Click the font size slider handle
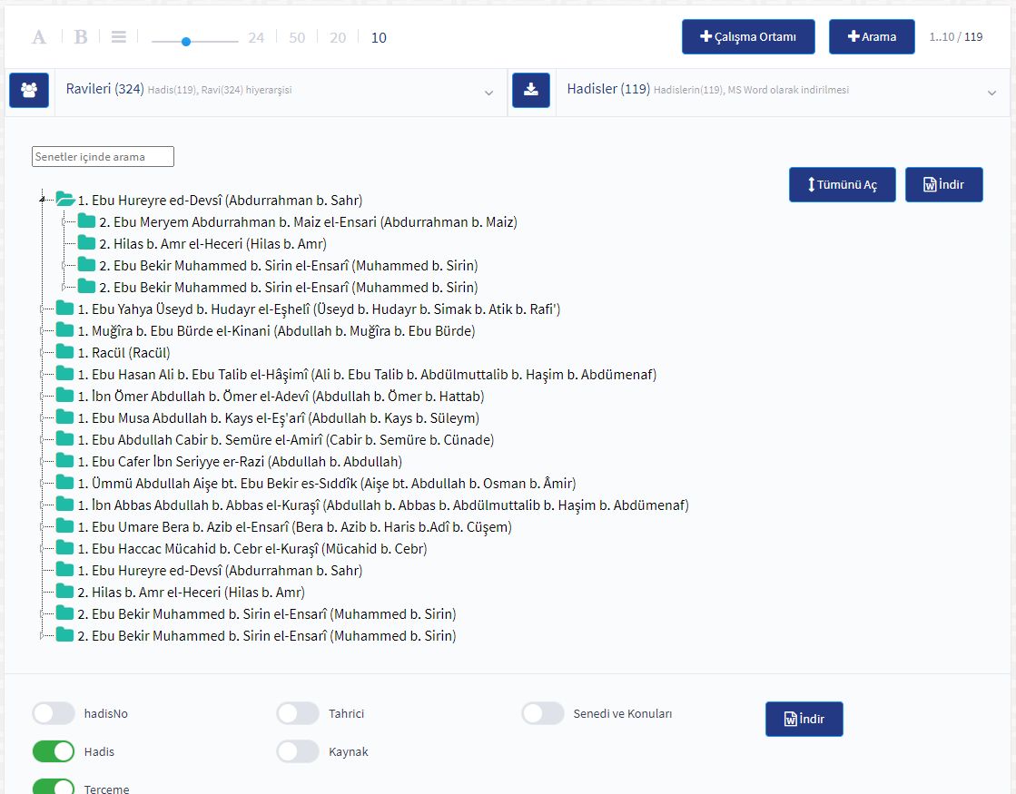 pyautogui.click(x=186, y=42)
